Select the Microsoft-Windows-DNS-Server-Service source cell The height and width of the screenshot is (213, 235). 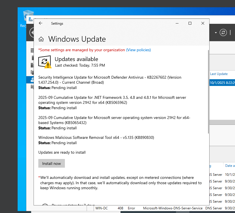[173, 208]
